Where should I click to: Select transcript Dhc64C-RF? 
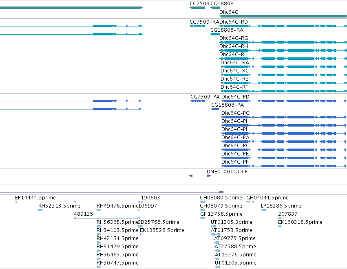click(234, 87)
